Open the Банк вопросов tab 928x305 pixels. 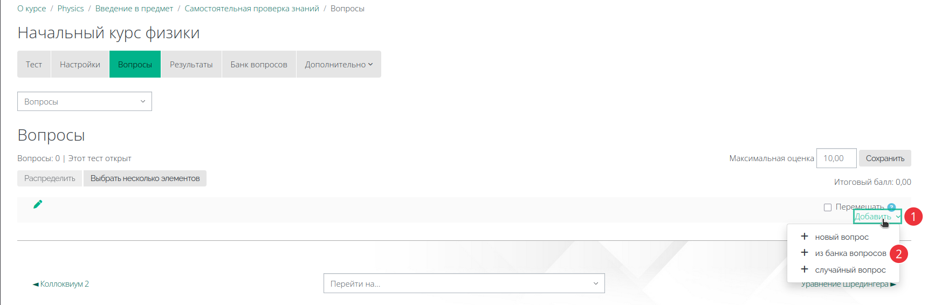[x=259, y=64]
